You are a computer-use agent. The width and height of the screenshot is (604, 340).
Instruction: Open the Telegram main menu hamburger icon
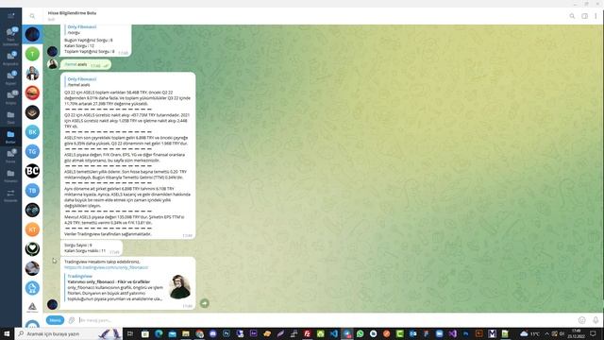[x=10, y=16]
